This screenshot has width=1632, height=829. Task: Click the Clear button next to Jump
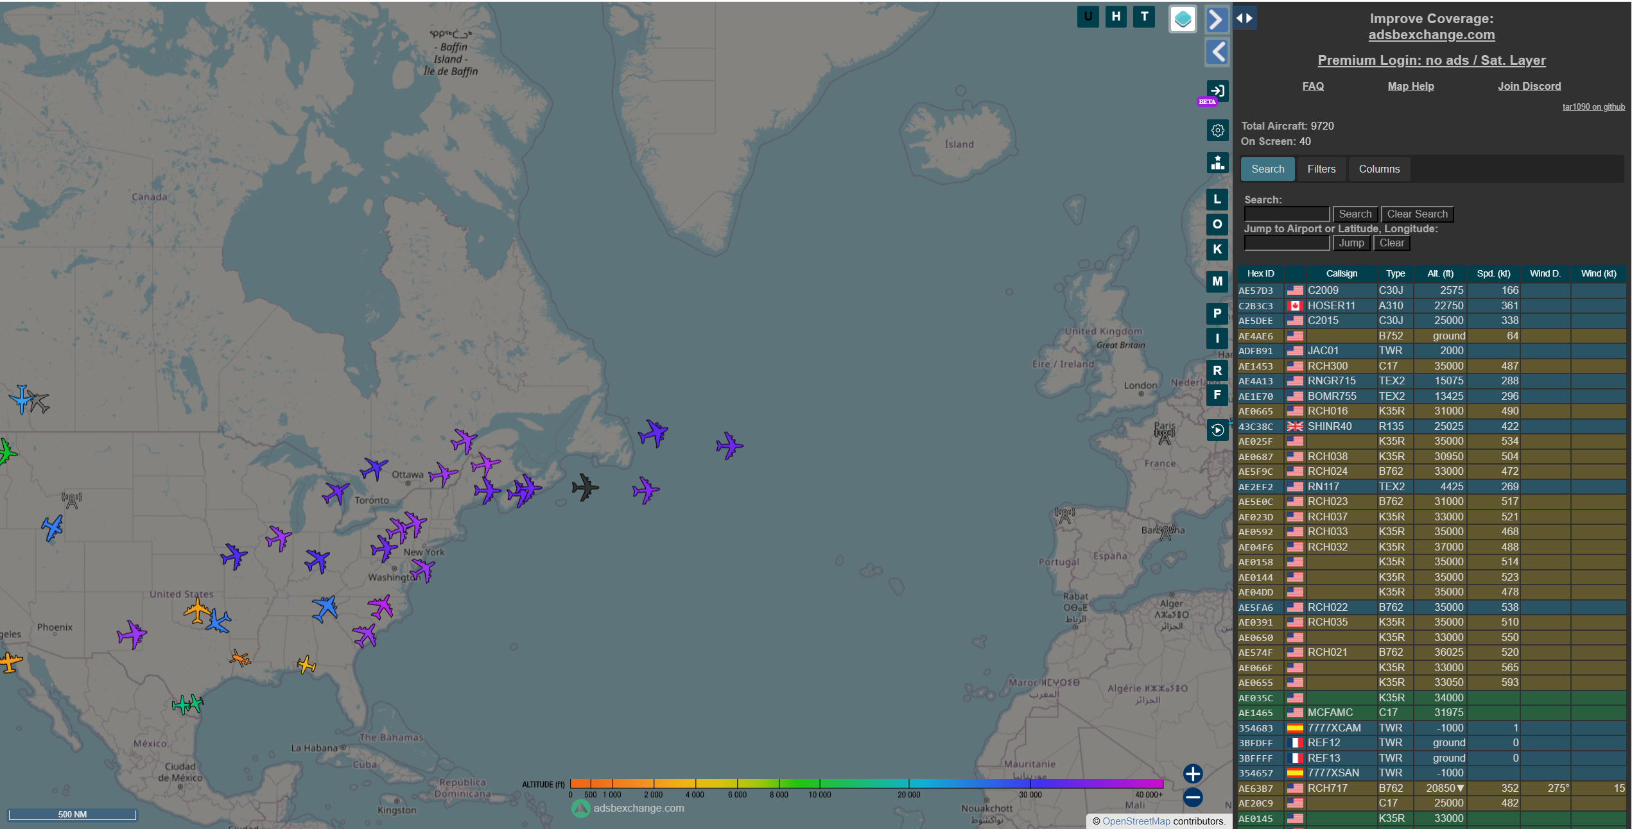1391,243
